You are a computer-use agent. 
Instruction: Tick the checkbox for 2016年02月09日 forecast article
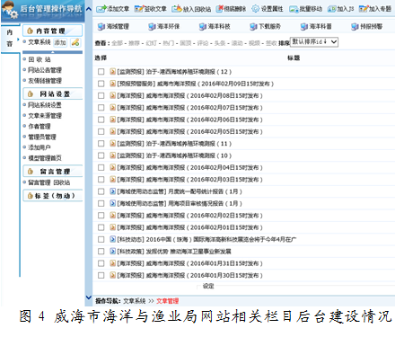coord(101,84)
